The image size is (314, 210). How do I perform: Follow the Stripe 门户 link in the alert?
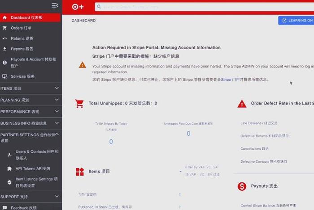coord(230,80)
